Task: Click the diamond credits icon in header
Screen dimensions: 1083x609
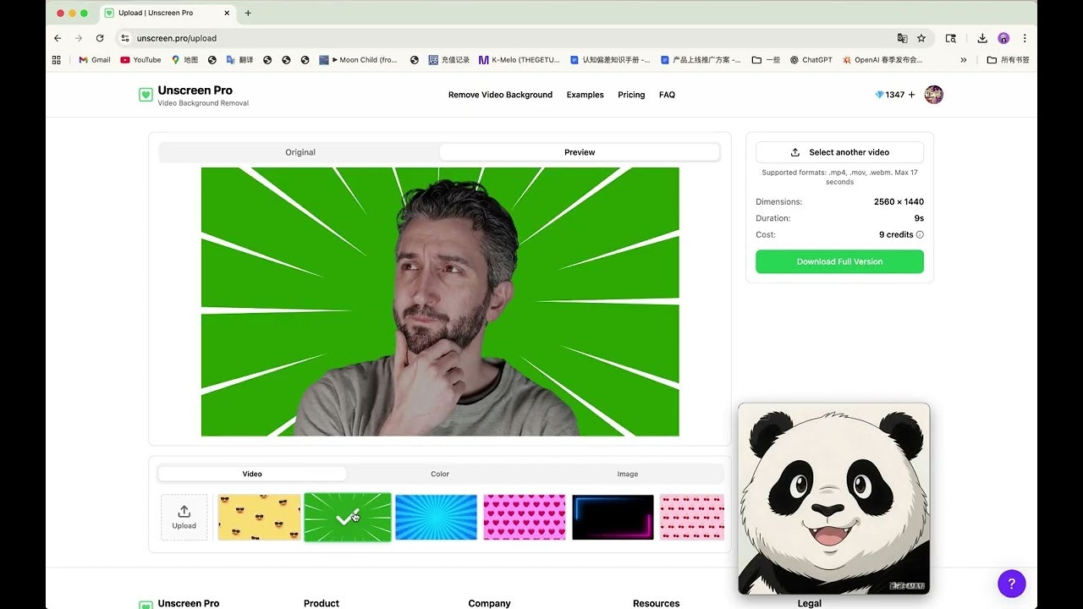Action: [881, 95]
